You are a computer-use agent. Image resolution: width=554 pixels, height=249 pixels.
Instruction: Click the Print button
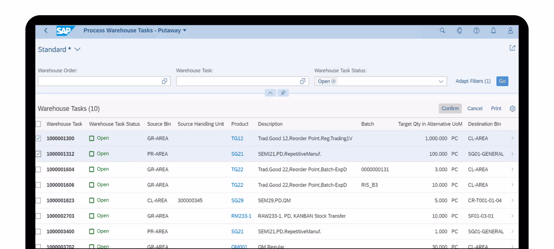click(496, 108)
